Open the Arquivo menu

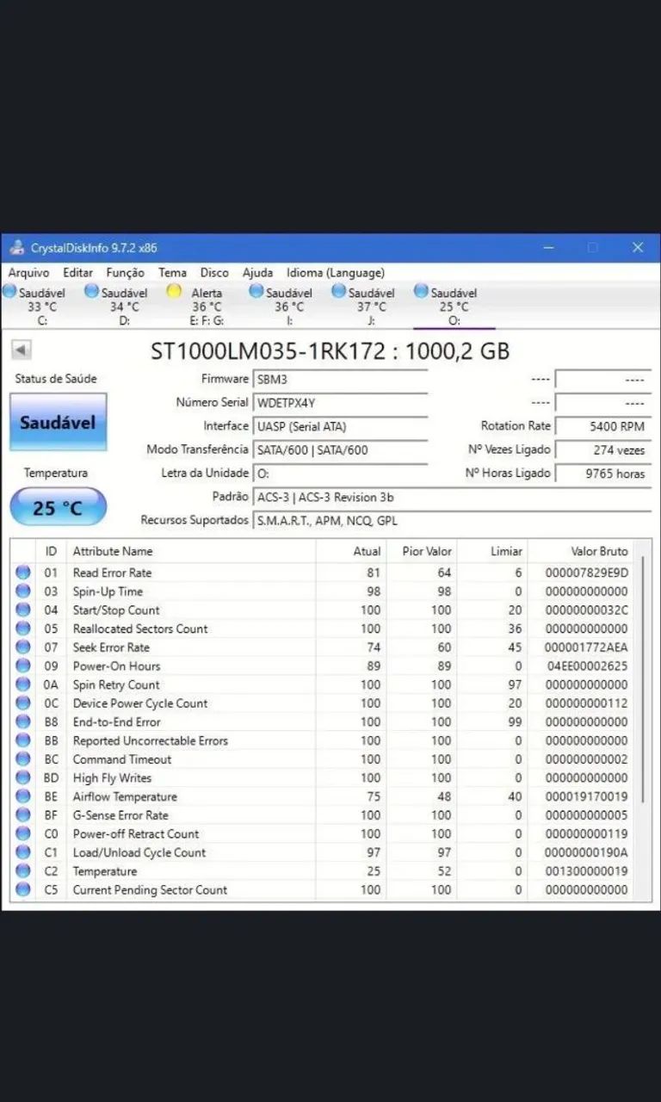tap(28, 272)
